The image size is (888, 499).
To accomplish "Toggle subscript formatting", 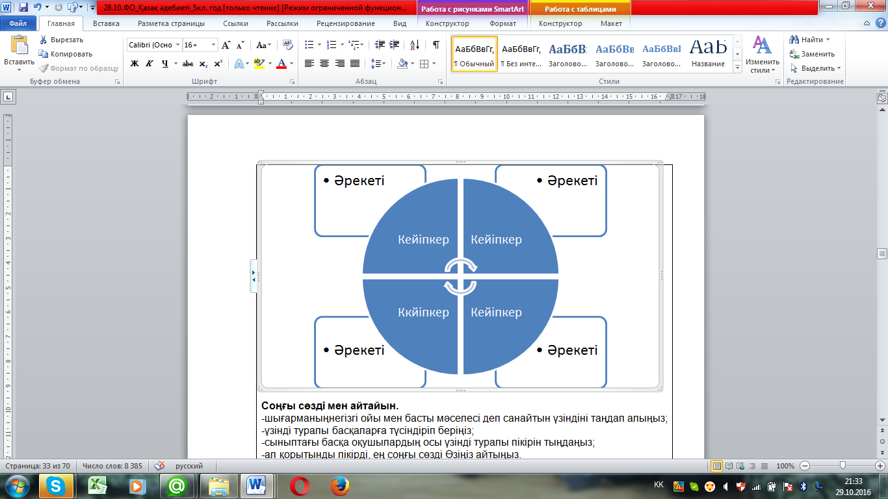I will pos(203,64).
